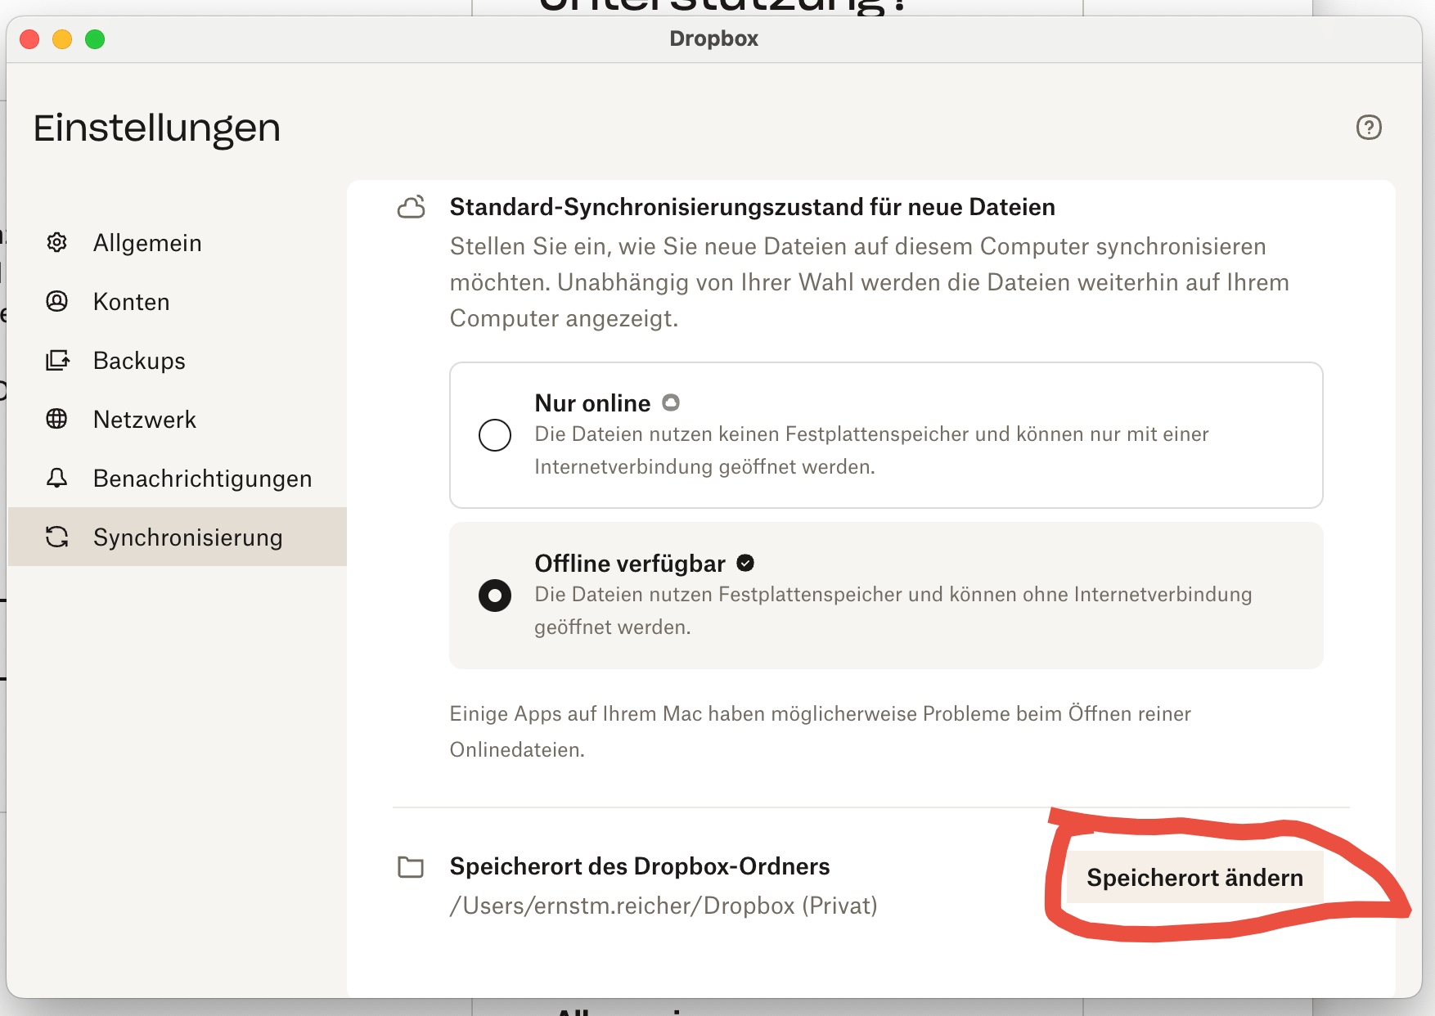Viewport: 1435px width, 1016px height.
Task: Click the Nur online description text
Action: click(871, 450)
